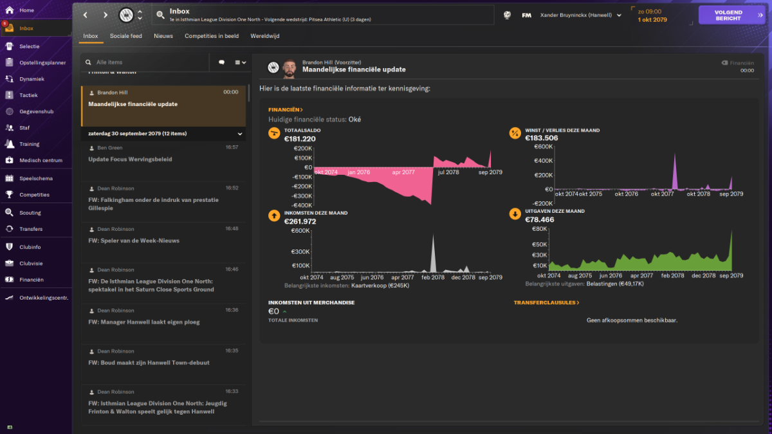The width and height of the screenshot is (772, 434).
Task: Click Inkomsten uit merchandise €0 value
Action: click(x=273, y=311)
